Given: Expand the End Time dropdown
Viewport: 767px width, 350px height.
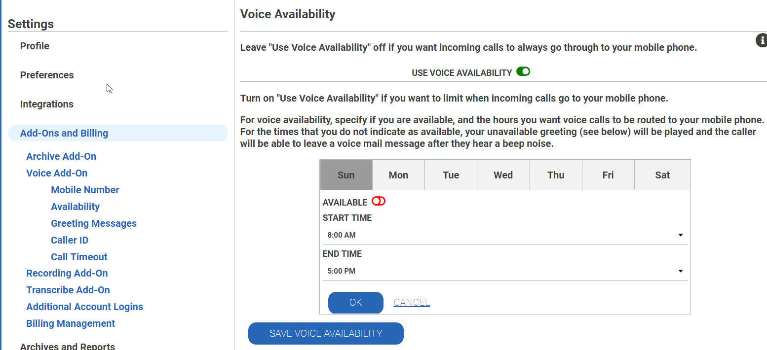Looking at the screenshot, I should (x=504, y=271).
